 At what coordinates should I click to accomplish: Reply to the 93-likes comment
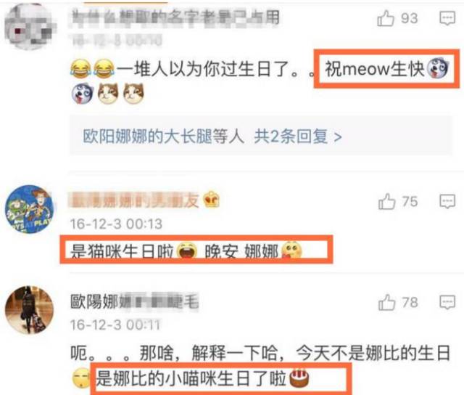[x=447, y=18]
